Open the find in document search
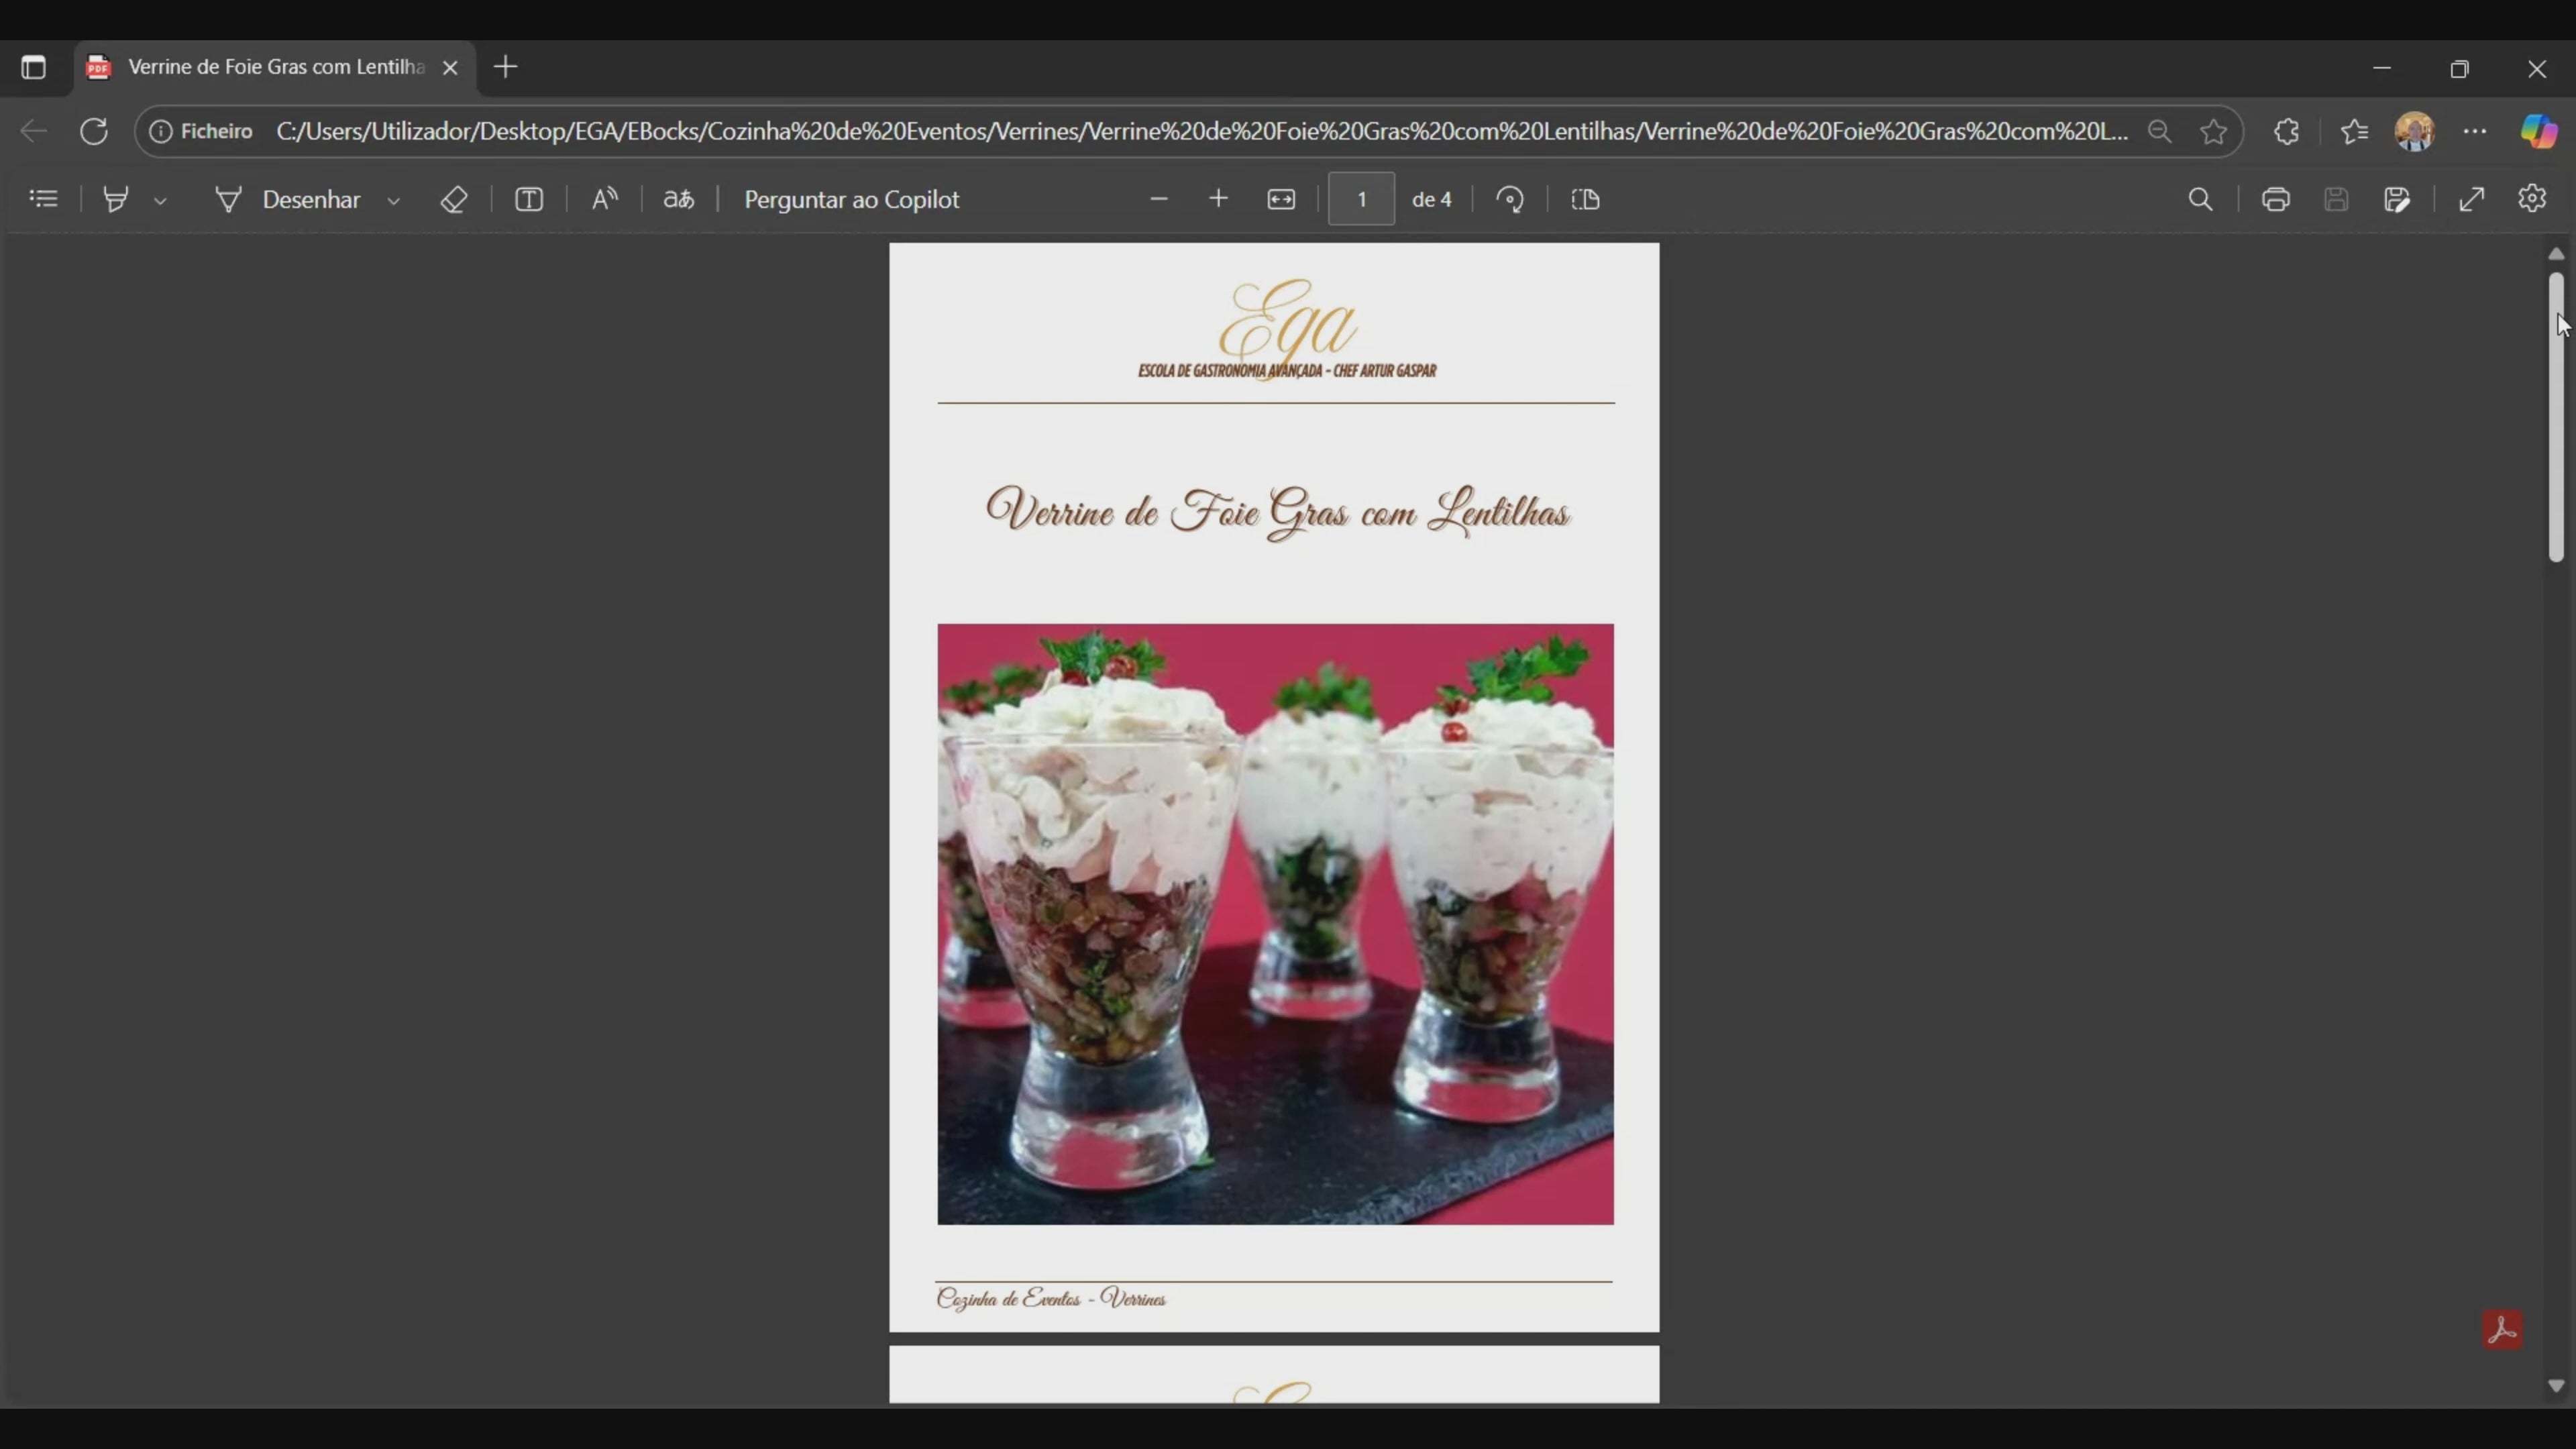Screen dimensions: 2576x1449 coord(2200,199)
